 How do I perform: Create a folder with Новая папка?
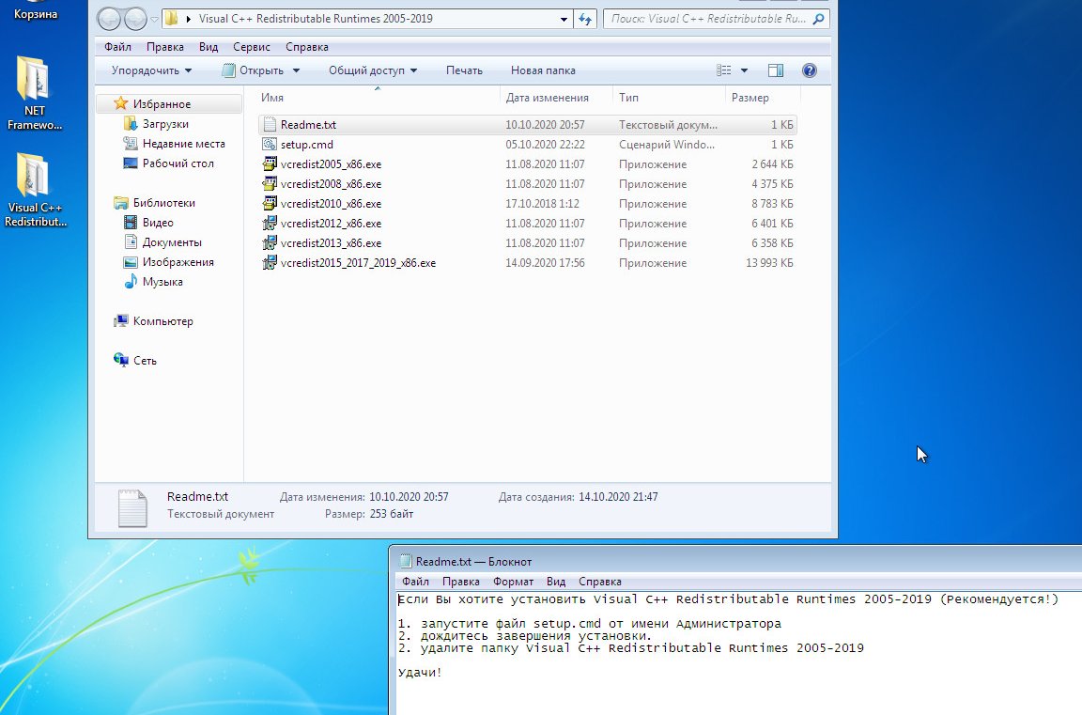[x=542, y=70]
